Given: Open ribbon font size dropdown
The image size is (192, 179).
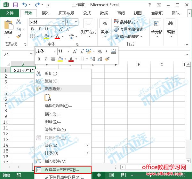Looking at the screenshot, I should pos(76,22).
